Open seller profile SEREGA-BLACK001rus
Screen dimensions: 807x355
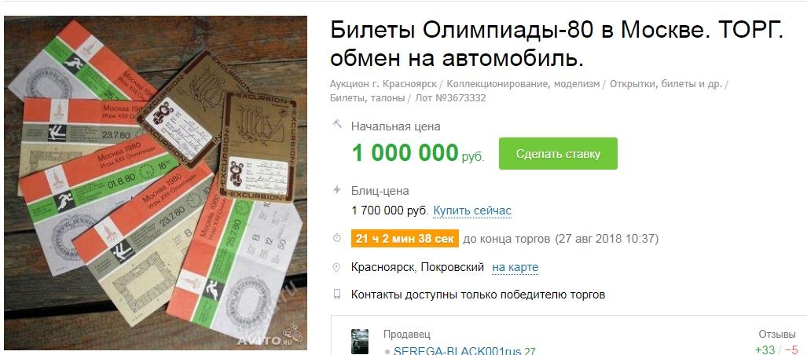pyautogui.click(x=458, y=351)
